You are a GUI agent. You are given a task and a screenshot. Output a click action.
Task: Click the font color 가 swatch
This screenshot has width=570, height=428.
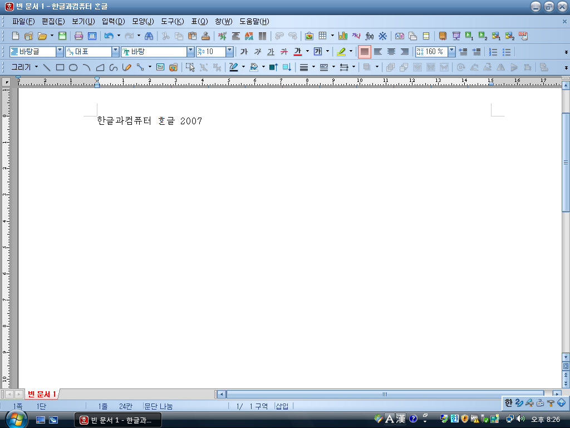pyautogui.click(x=298, y=52)
